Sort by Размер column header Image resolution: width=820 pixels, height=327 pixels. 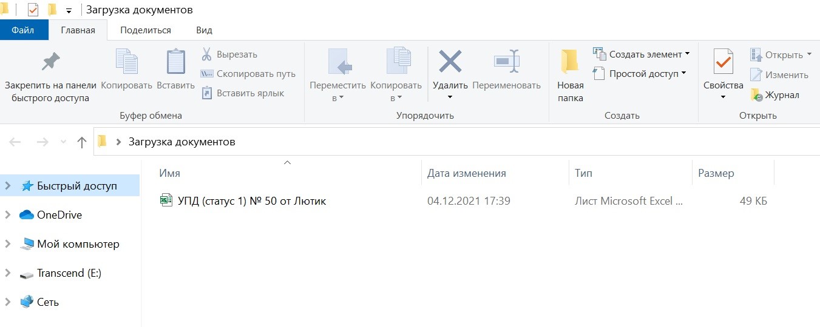tap(716, 173)
